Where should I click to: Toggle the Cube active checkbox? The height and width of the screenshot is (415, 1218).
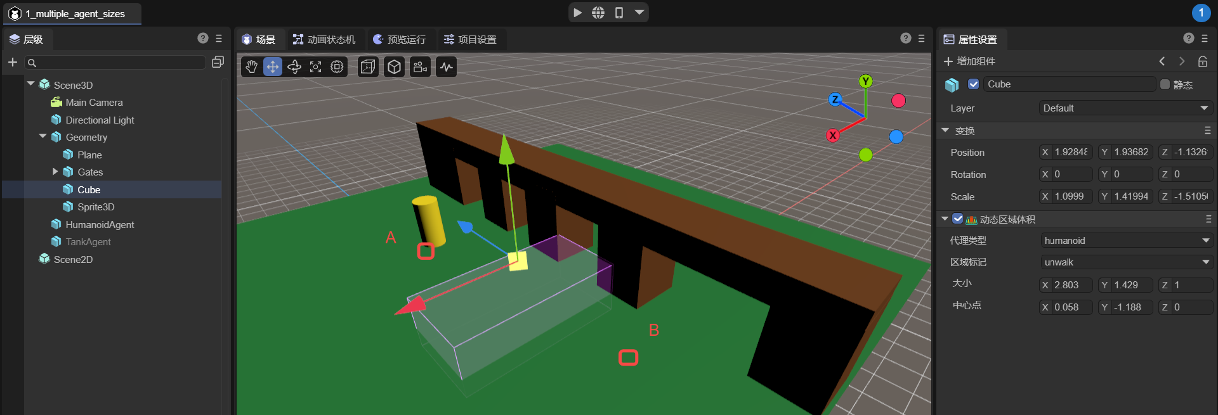(973, 84)
